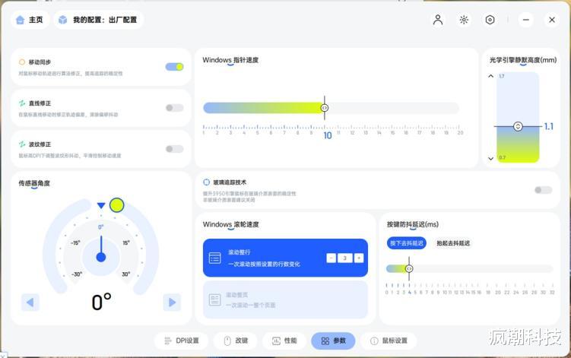Viewport: 571px width, 358px height.
Task: Click the 波纹修正 icon
Action: [22, 144]
